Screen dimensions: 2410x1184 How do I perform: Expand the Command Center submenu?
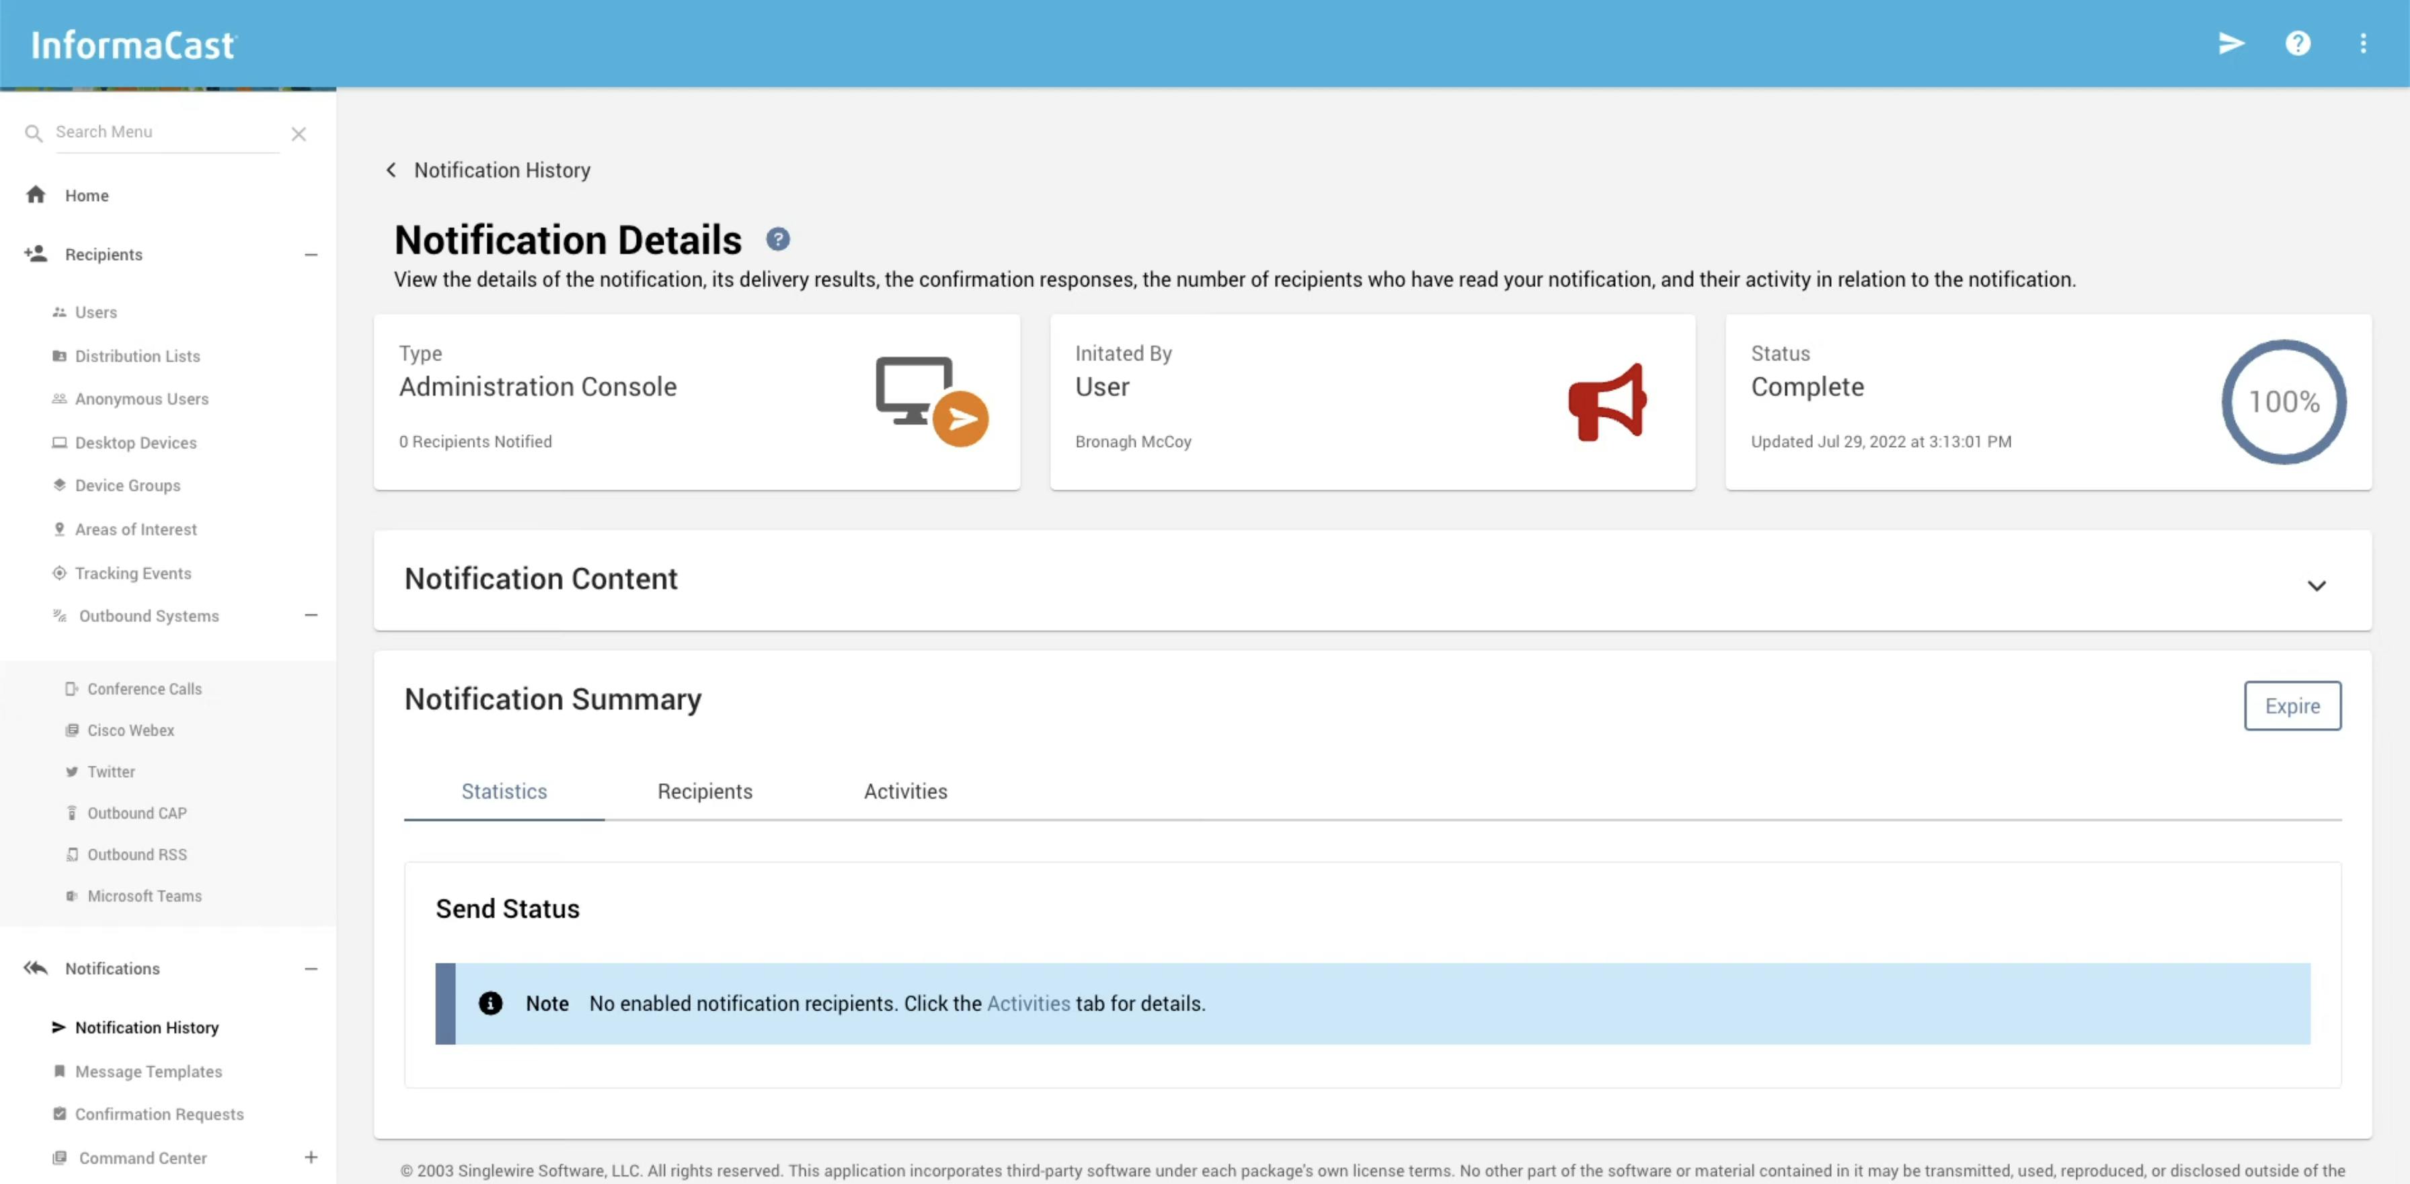tap(311, 1157)
